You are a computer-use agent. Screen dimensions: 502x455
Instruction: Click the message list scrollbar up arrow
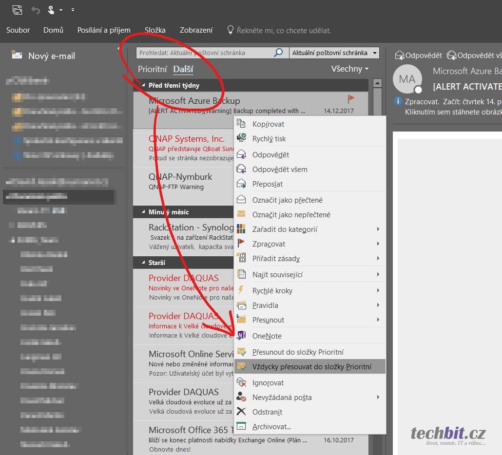point(377,83)
